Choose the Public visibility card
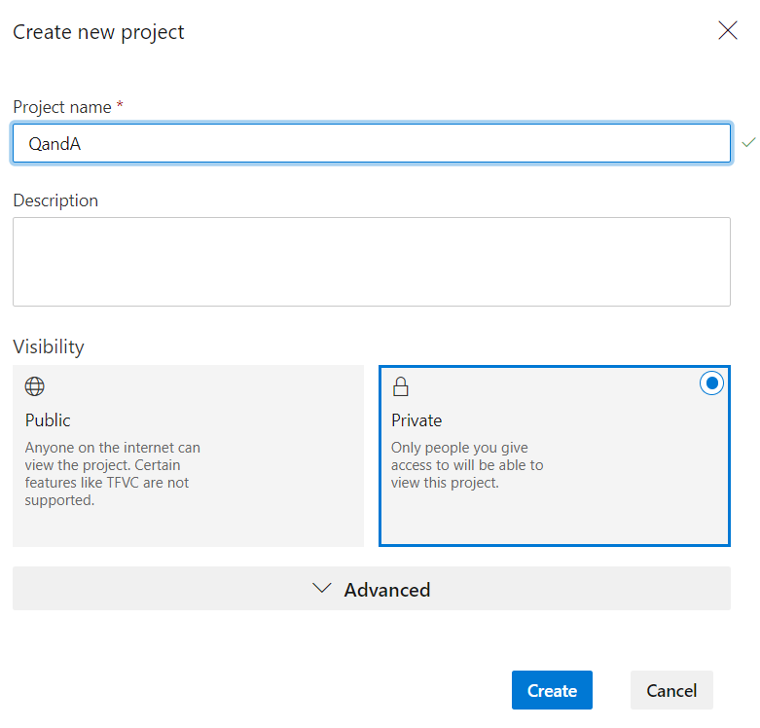The image size is (760, 728). [x=188, y=455]
